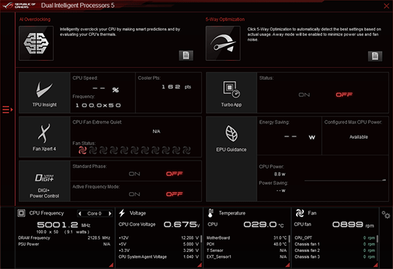Click CPU Core Voltage 0.675 readout
Viewport: 393px width, 269px height.
coord(182,224)
